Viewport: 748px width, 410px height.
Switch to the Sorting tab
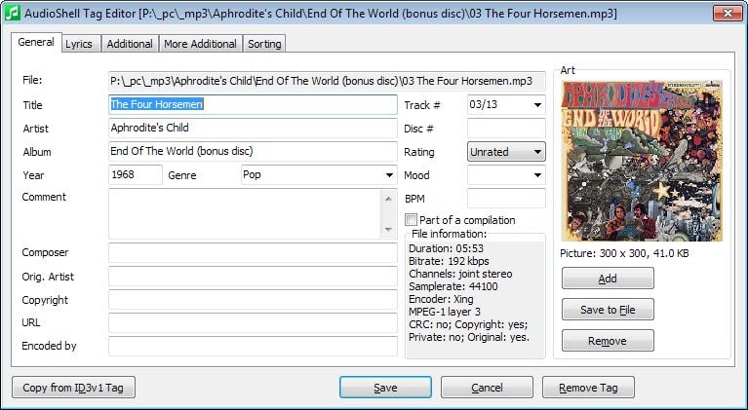264,44
